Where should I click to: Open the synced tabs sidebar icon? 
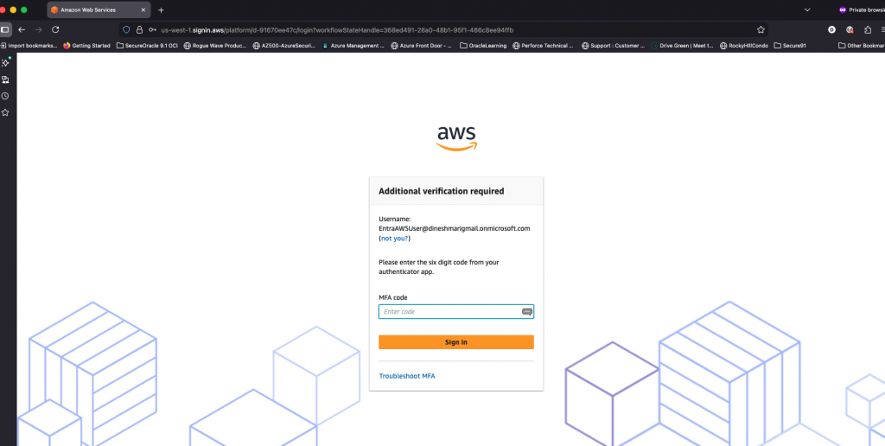(5, 80)
